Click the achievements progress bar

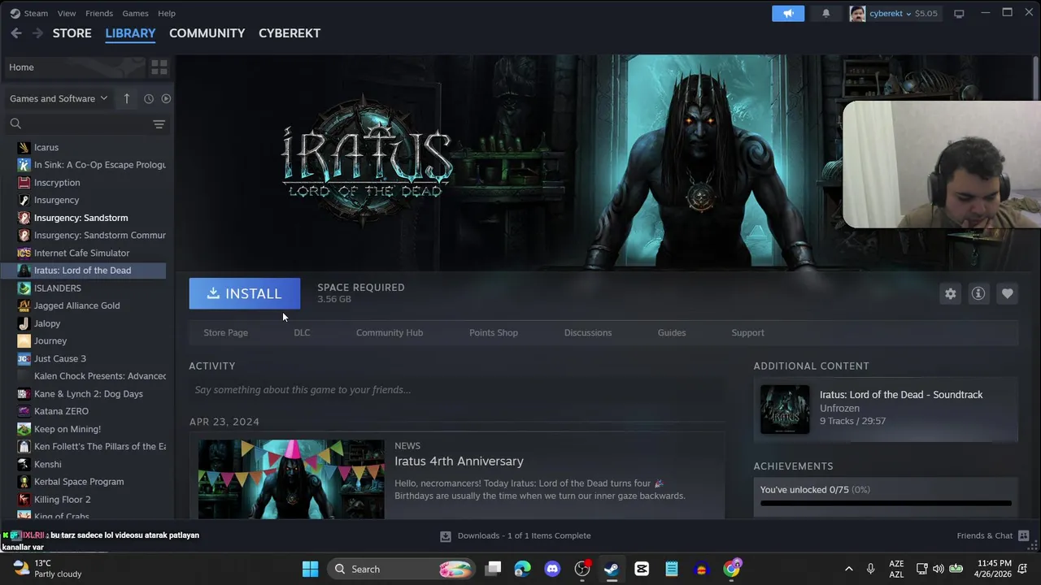pyautogui.click(x=886, y=503)
